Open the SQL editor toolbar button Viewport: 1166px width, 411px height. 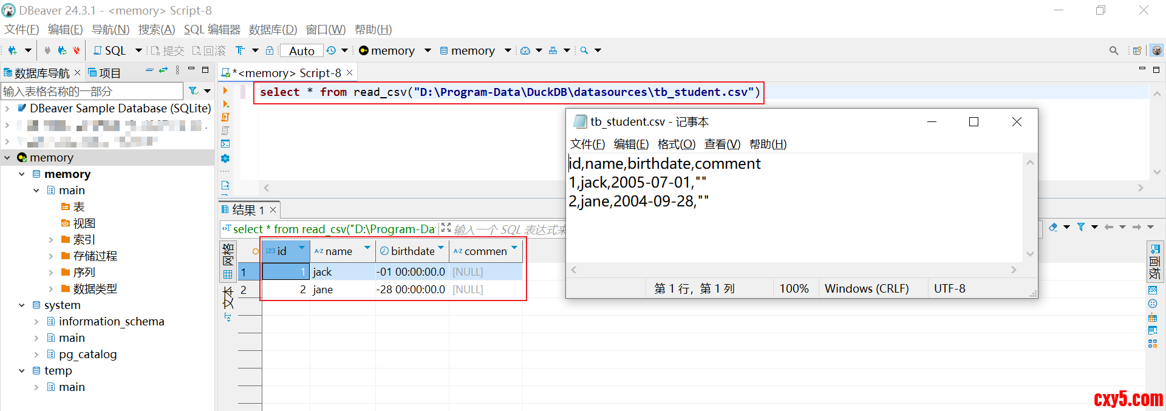point(110,50)
